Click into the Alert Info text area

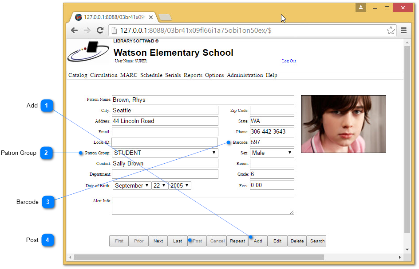203,206
